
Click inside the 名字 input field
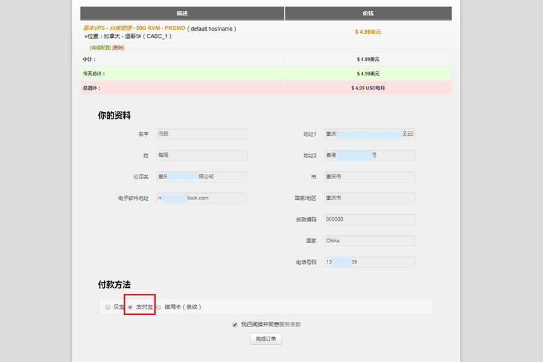pyautogui.click(x=202, y=133)
